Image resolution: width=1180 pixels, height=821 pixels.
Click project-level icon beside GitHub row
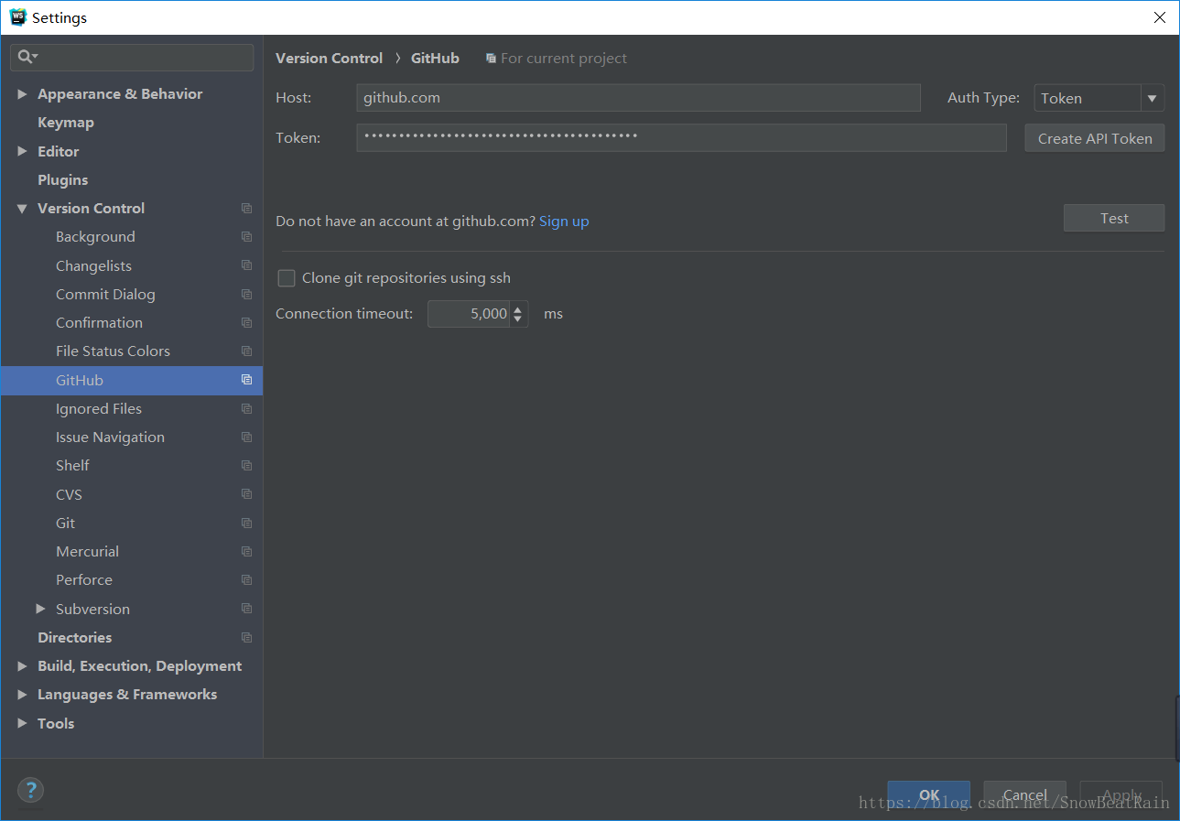tap(246, 380)
